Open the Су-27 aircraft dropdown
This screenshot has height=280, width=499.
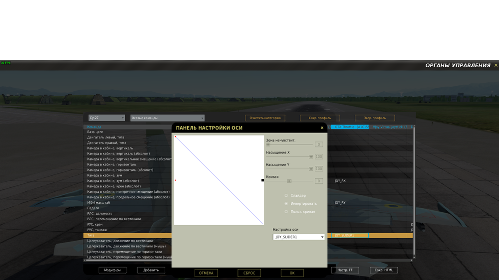(107, 118)
